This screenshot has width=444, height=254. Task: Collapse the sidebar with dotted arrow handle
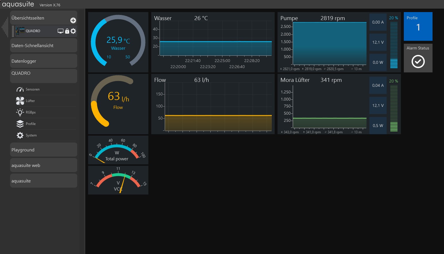(5, 27)
